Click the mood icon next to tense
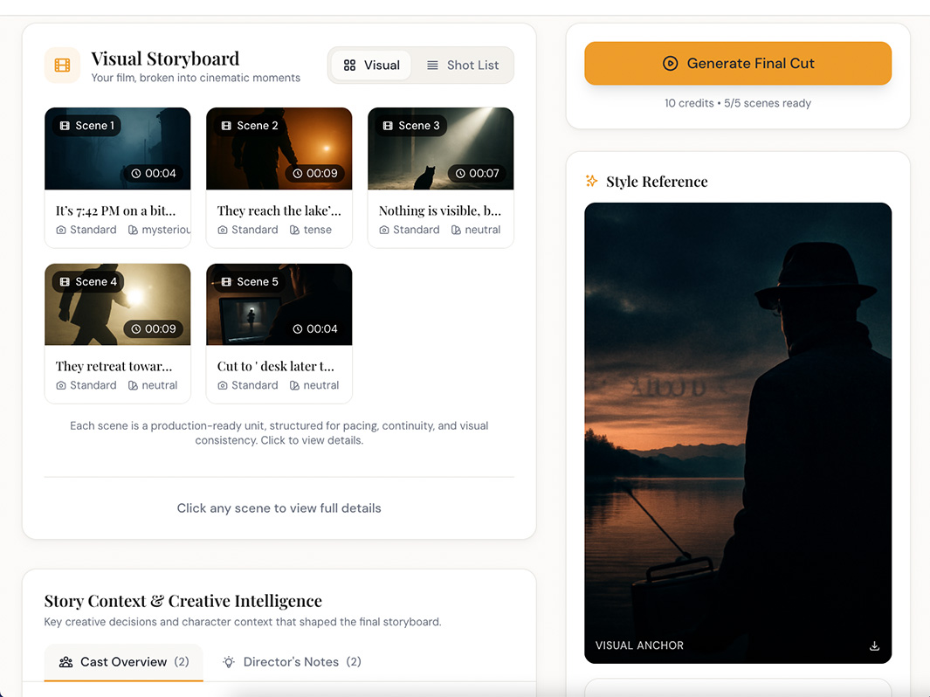This screenshot has width=930, height=697. [x=294, y=230]
